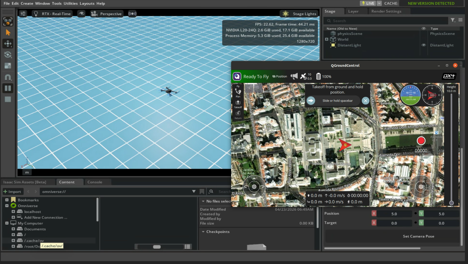Click the NEW VERSION DETECTED notice
This screenshot has height=264, width=468.
pos(431,3)
